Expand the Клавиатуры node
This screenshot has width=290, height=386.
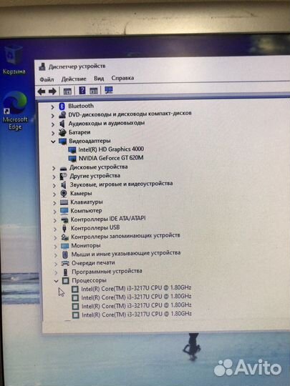(x=54, y=203)
